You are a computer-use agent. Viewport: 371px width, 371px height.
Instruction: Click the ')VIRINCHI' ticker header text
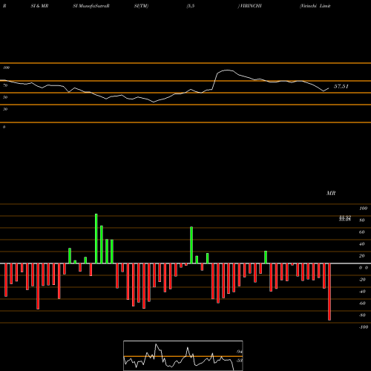pyautogui.click(x=249, y=6)
